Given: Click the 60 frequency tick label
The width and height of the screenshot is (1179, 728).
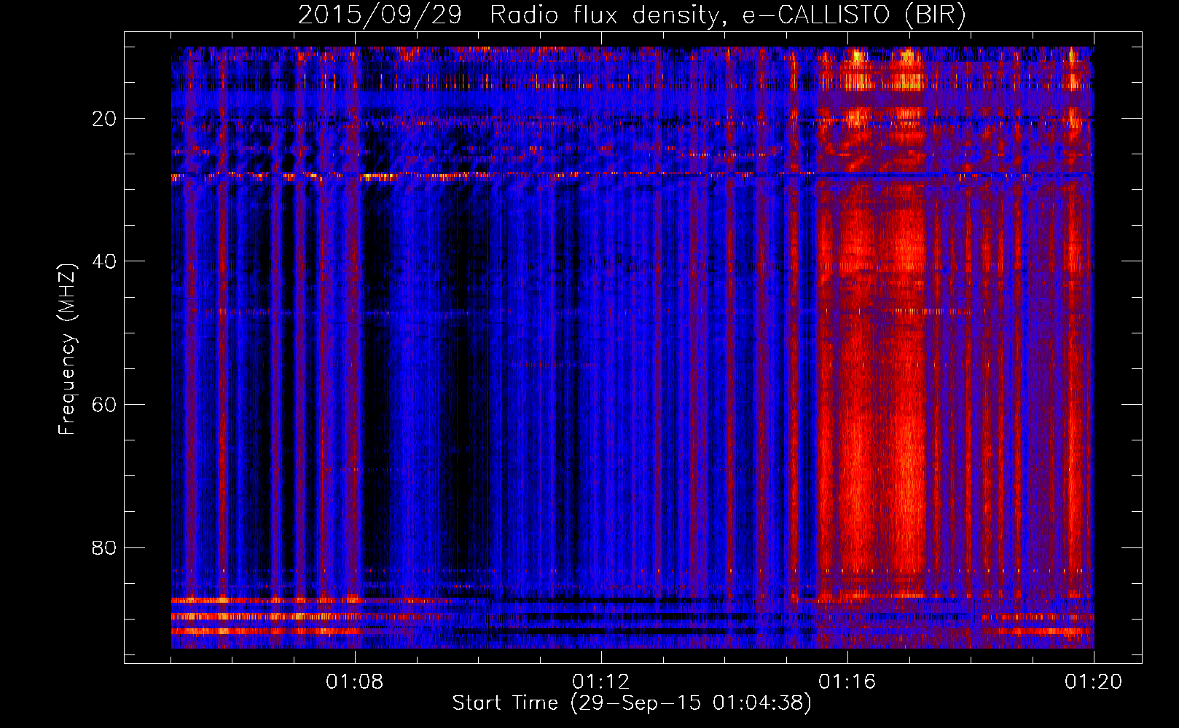Looking at the screenshot, I should (x=105, y=405).
